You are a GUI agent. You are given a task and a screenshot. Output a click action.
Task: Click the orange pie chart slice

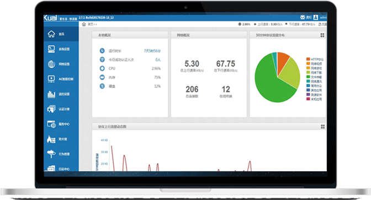[282, 61]
